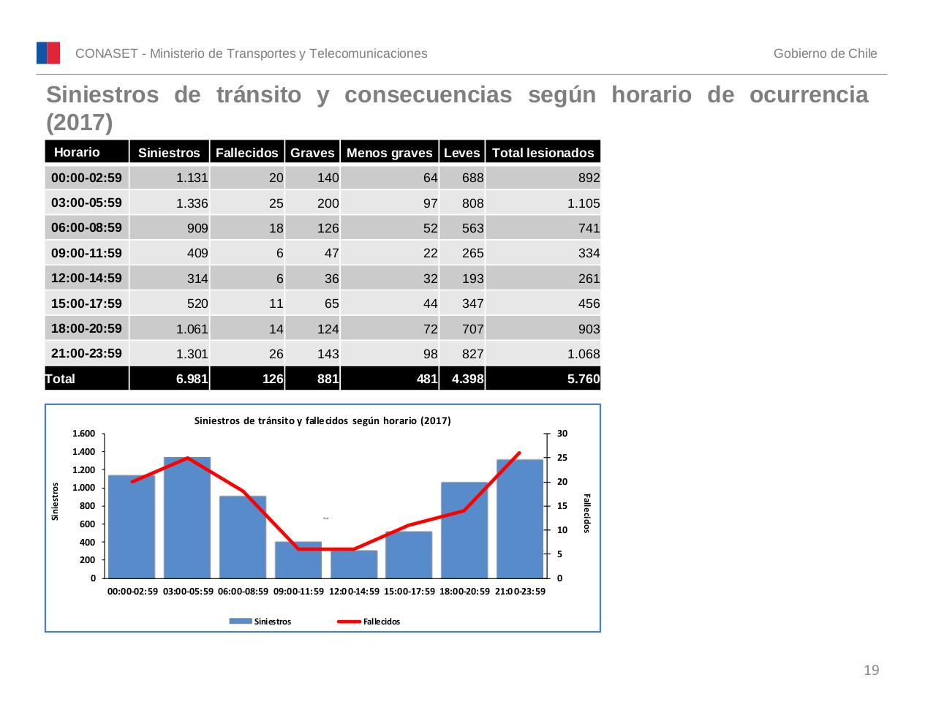Click the Total lesionados column header
The image size is (936, 702).
click(x=543, y=152)
